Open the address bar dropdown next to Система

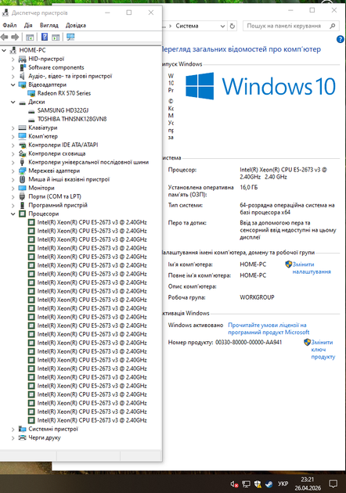[222, 26]
